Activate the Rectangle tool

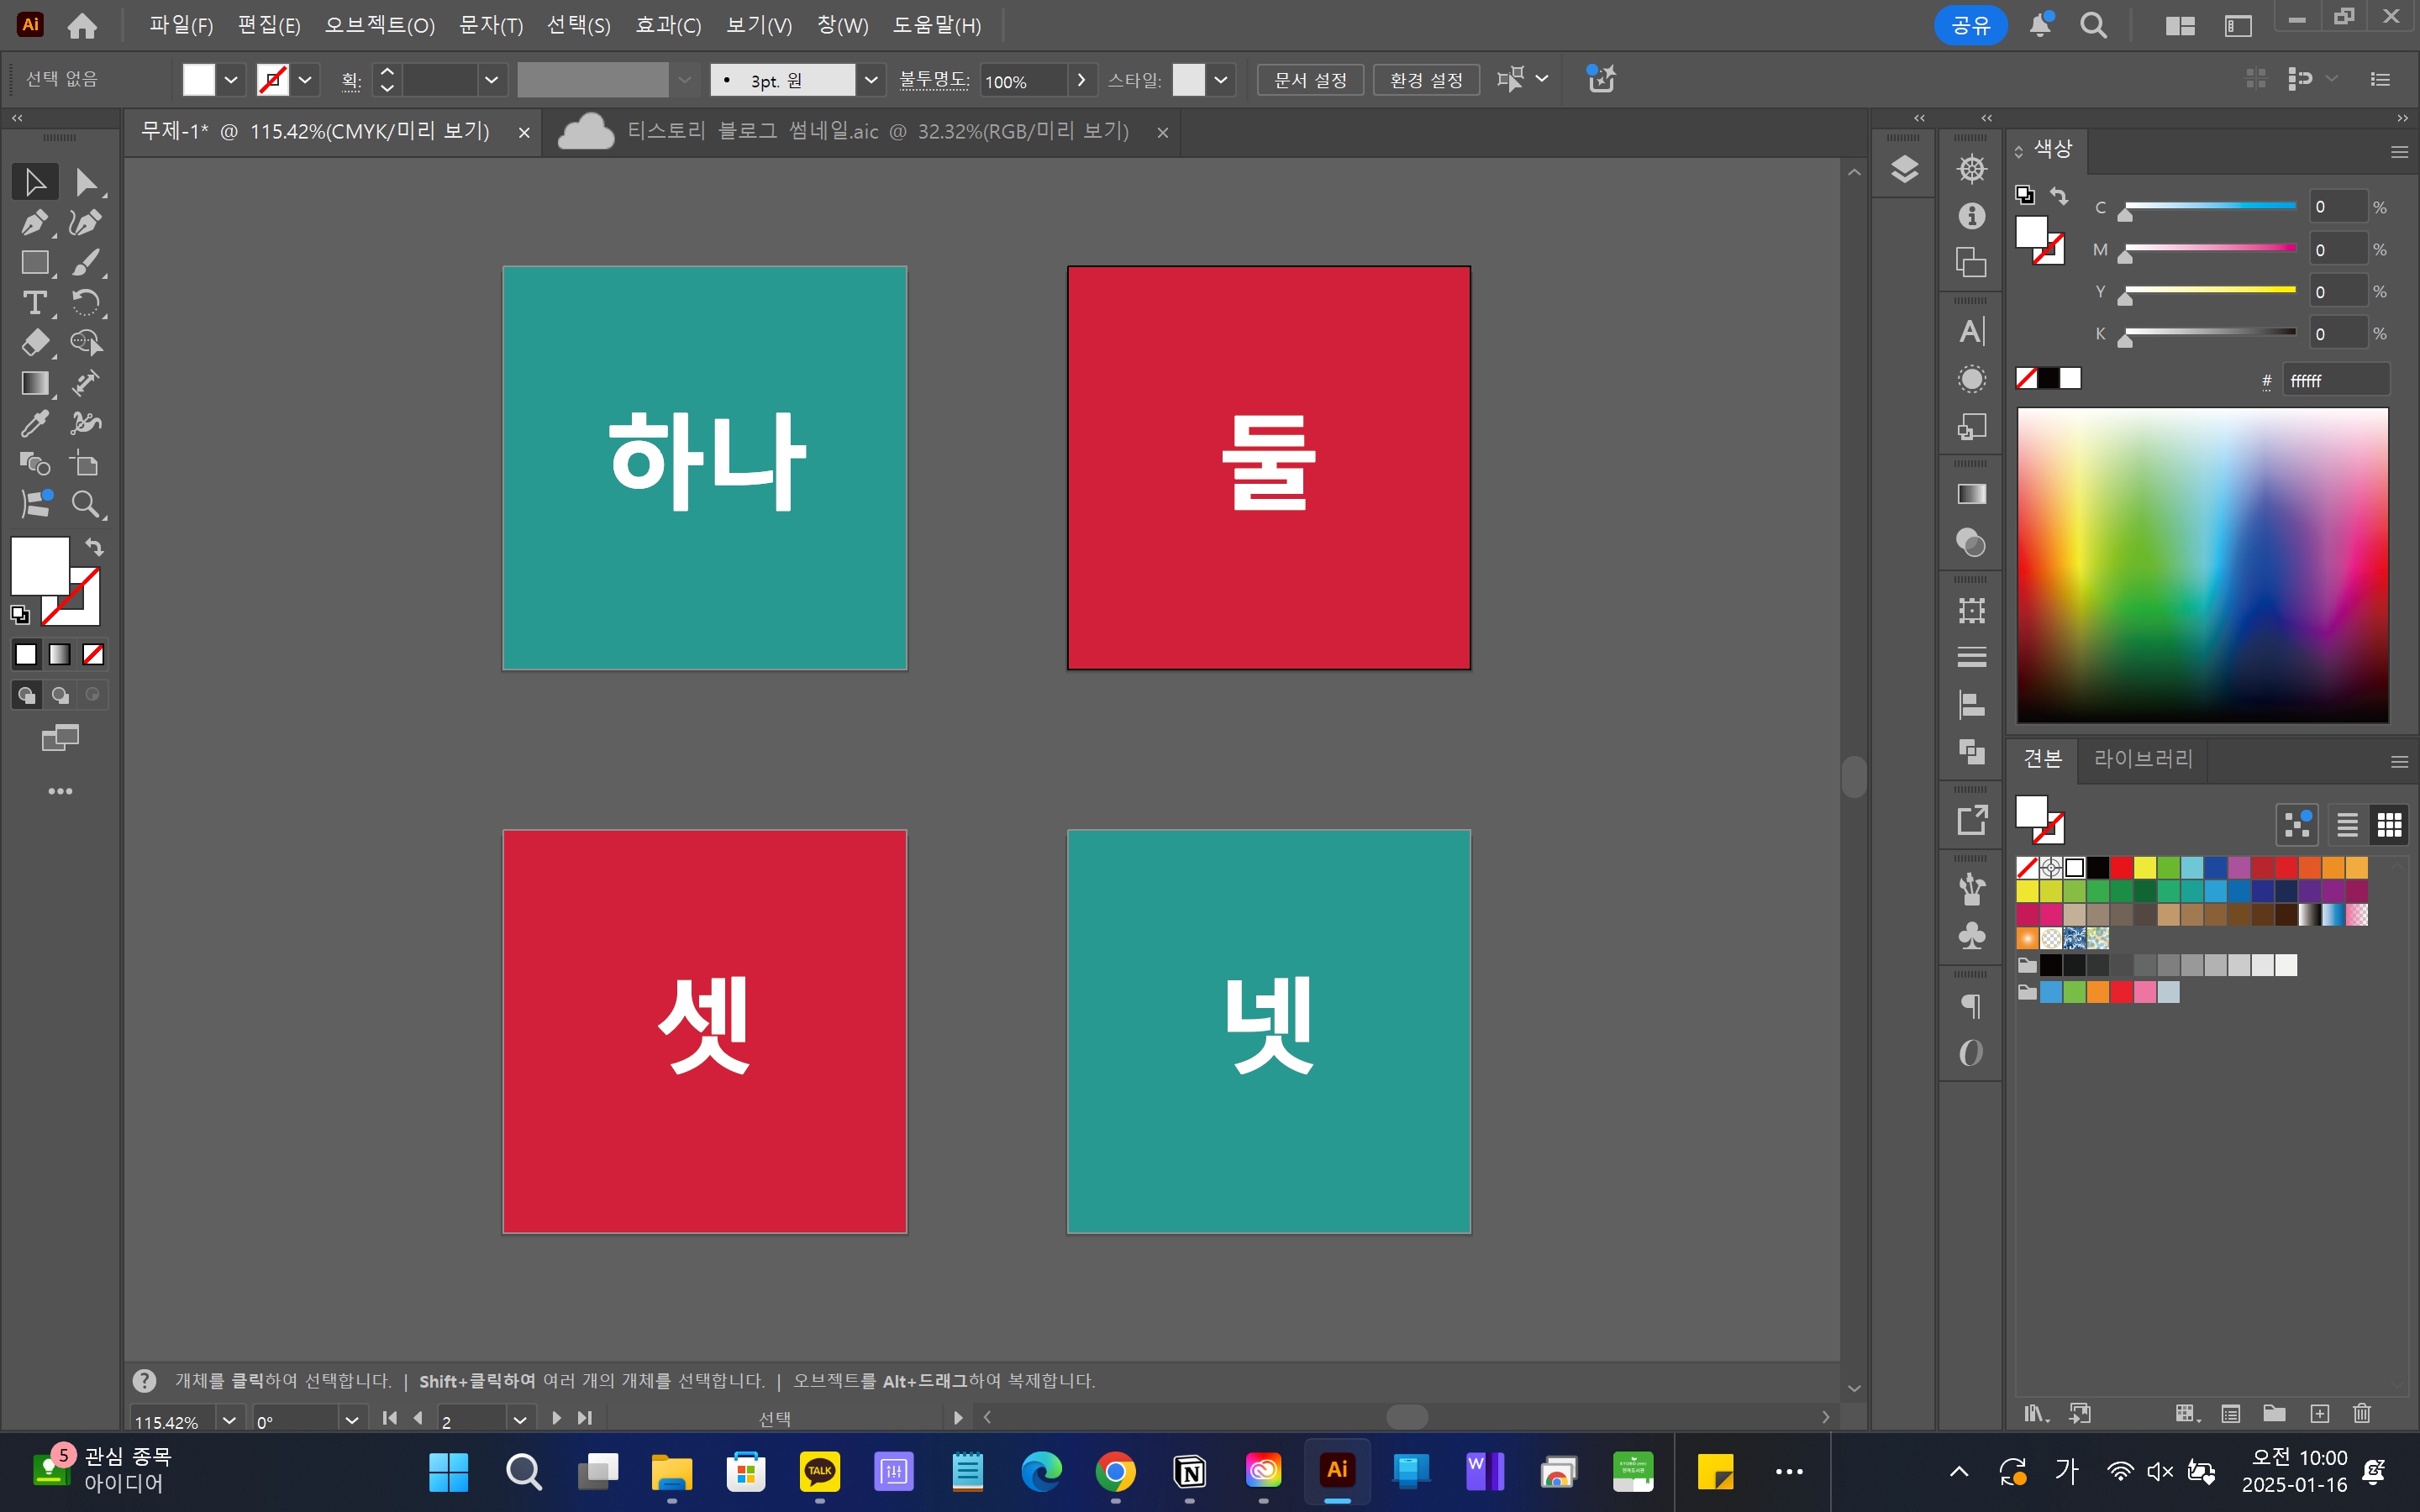coord(35,262)
